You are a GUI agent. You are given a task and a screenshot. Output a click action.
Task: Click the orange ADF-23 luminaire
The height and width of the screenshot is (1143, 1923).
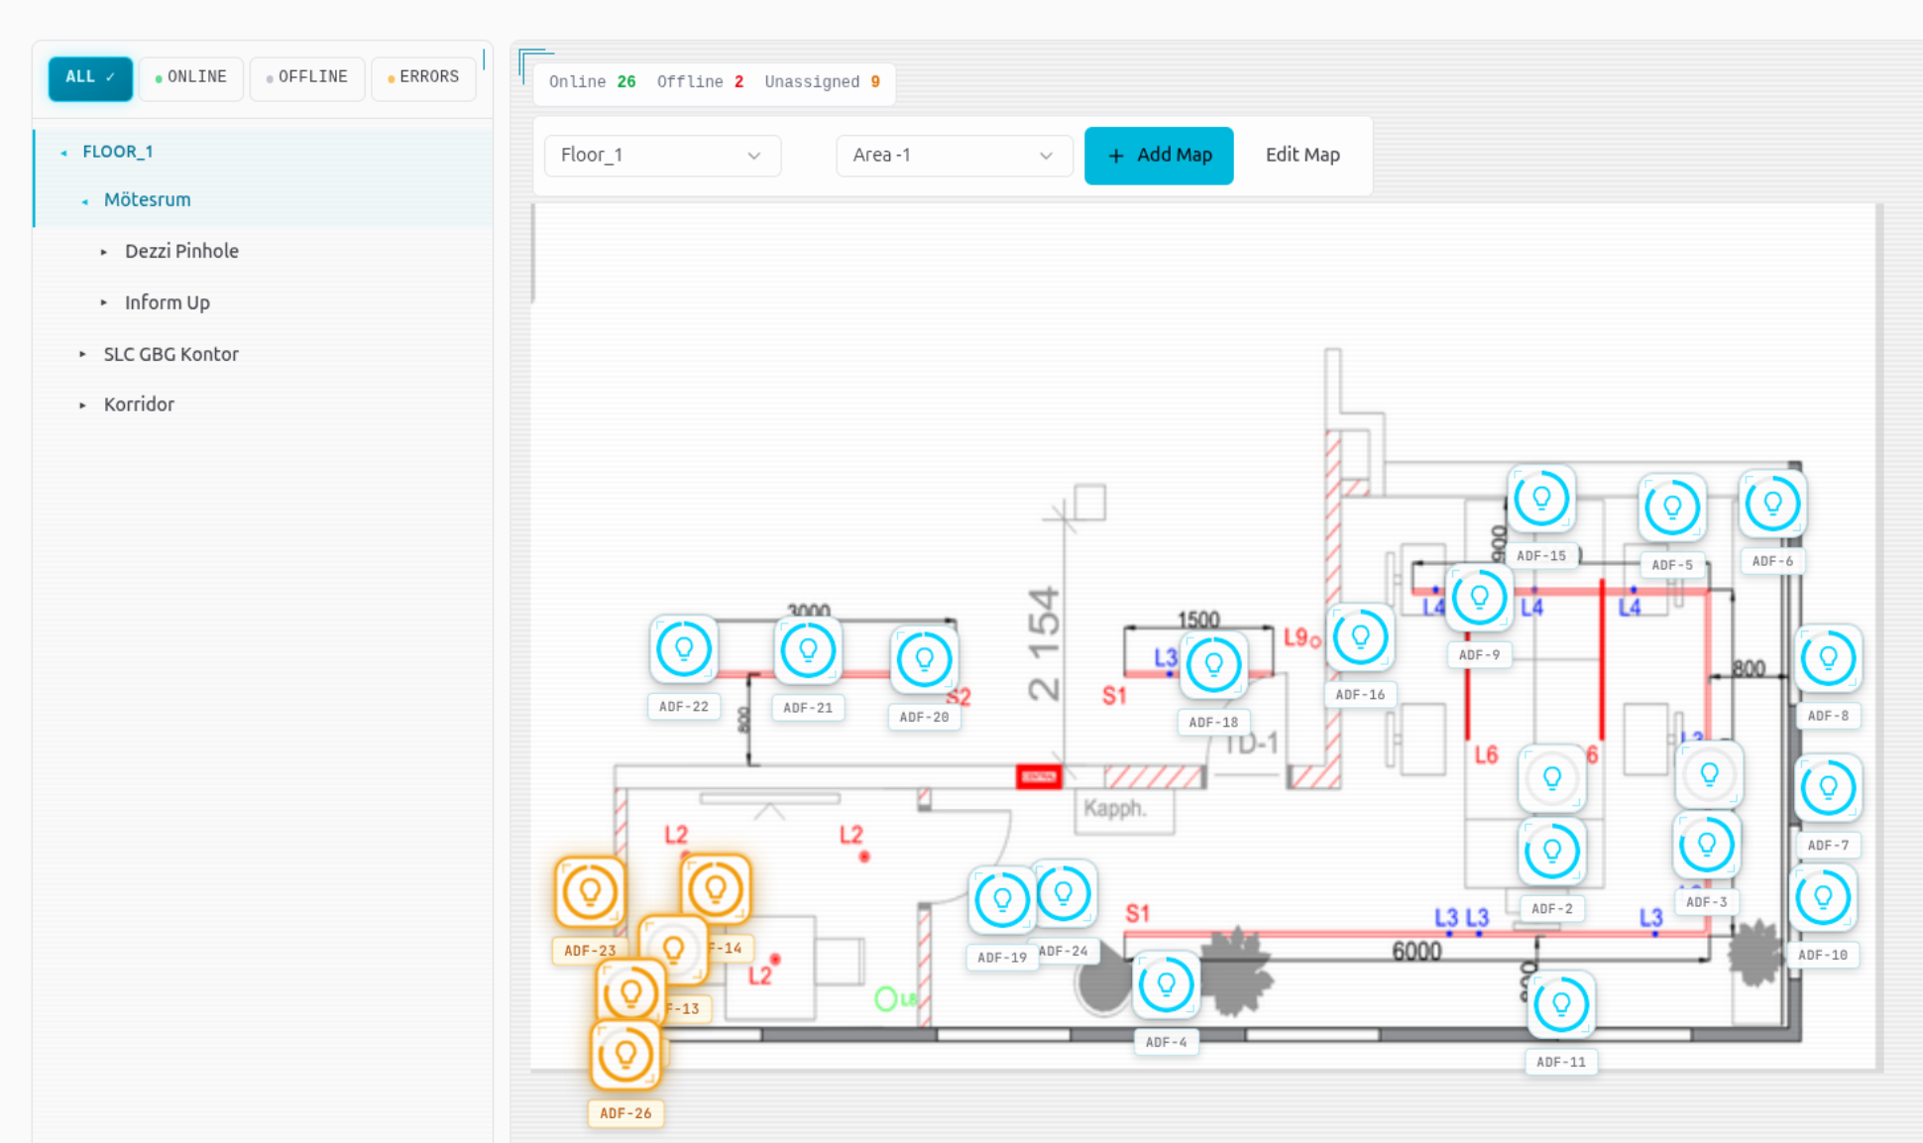coord(589,891)
